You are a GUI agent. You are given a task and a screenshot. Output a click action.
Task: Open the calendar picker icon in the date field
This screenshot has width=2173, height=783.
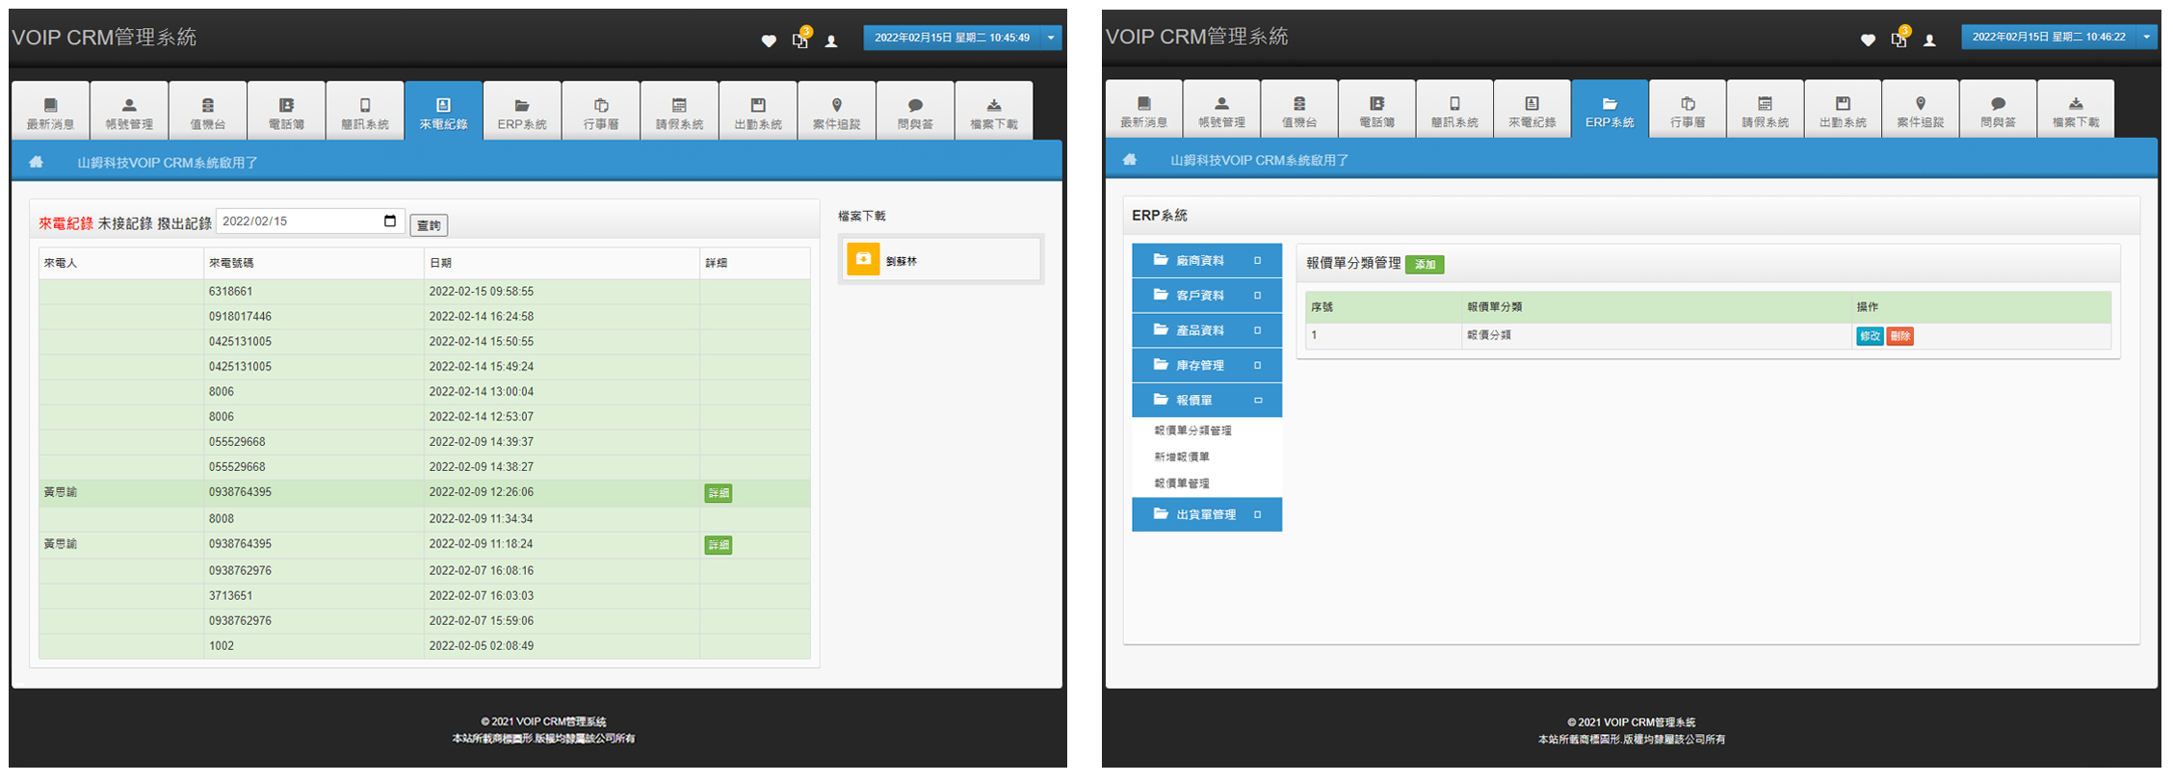click(390, 222)
